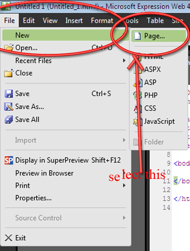This screenshot has width=190, height=251.
Task: Expand the Print submenu arrow
Action: 124,186
